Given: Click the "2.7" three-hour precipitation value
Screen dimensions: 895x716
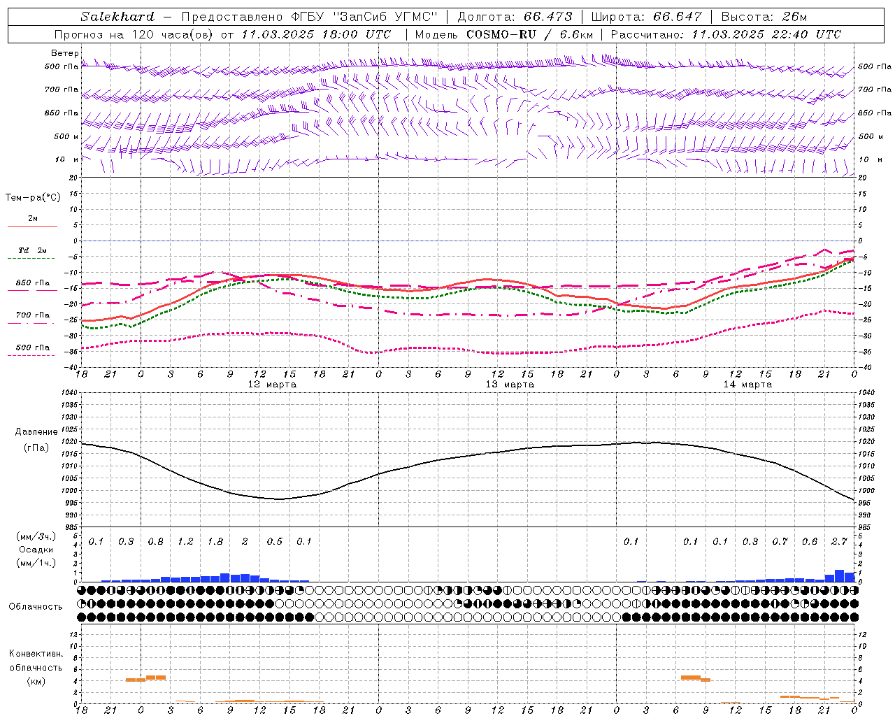Looking at the screenshot, I should (x=840, y=541).
